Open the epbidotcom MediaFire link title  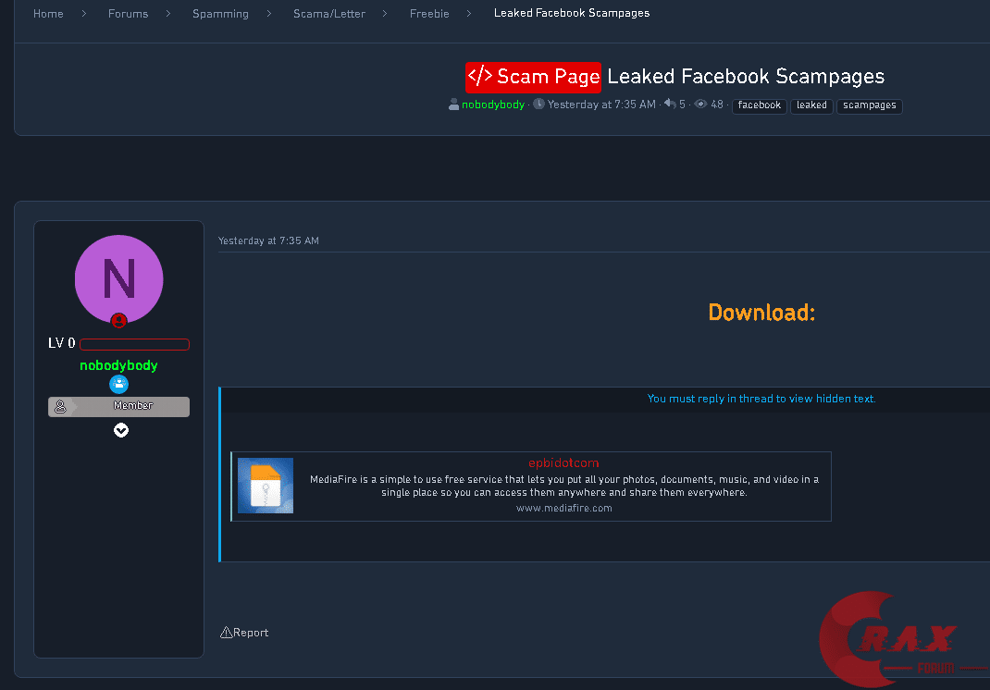click(x=563, y=463)
